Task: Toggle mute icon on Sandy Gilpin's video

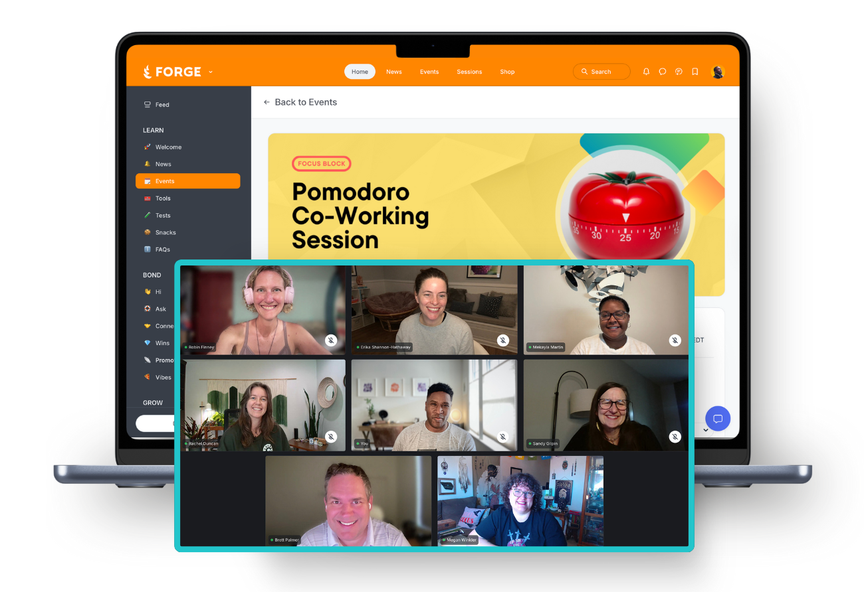Action: coord(675,437)
